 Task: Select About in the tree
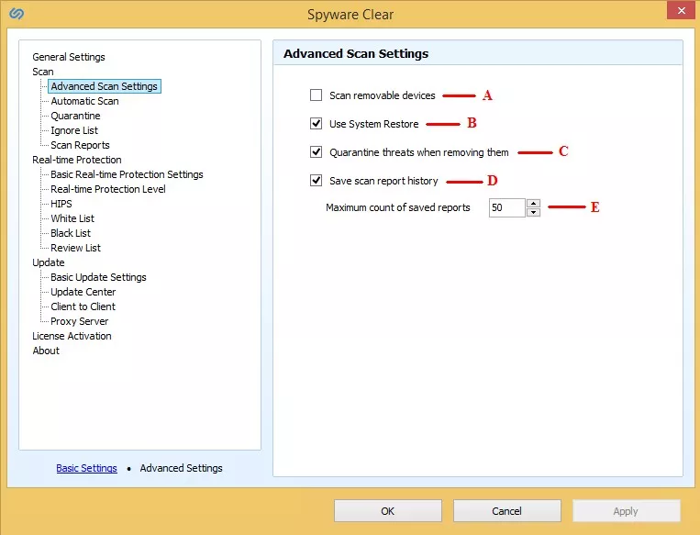click(46, 351)
